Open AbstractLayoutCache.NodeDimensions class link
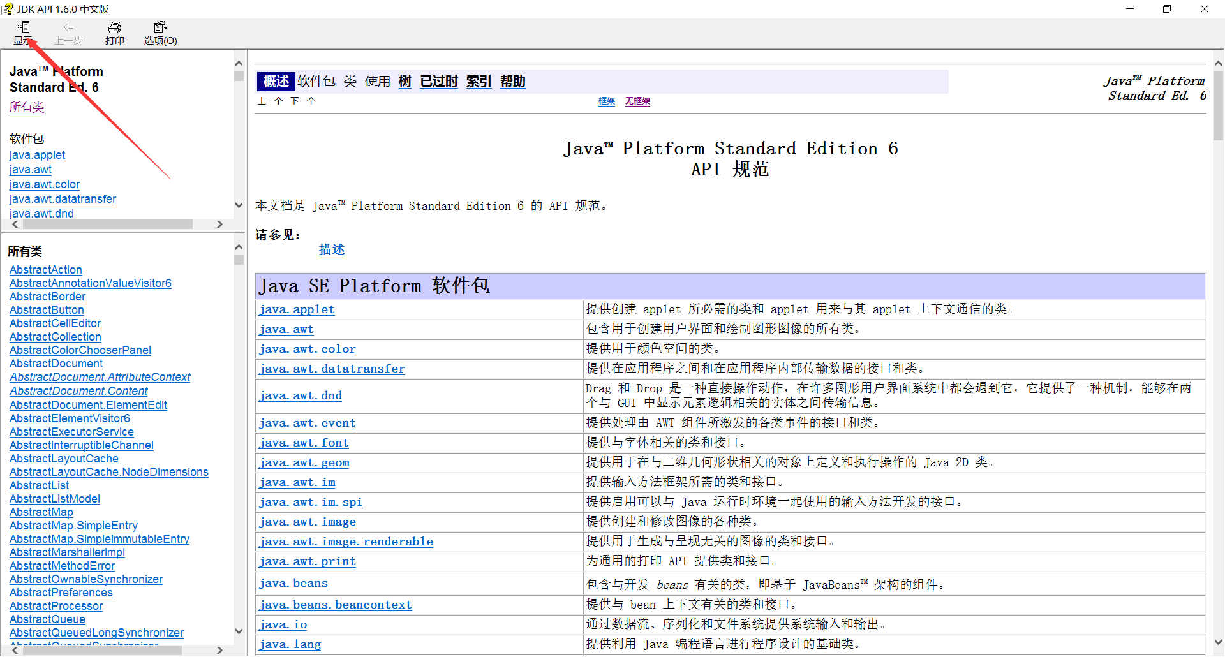 pos(109,472)
